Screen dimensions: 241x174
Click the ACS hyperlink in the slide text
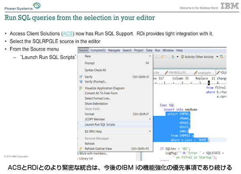(67, 33)
